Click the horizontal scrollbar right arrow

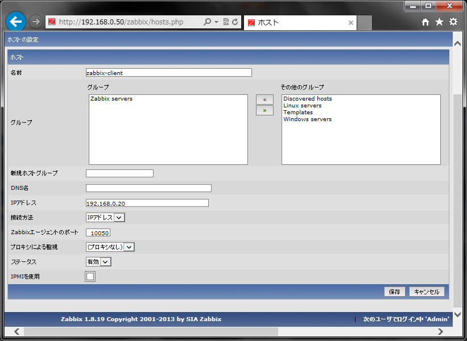coord(440,331)
